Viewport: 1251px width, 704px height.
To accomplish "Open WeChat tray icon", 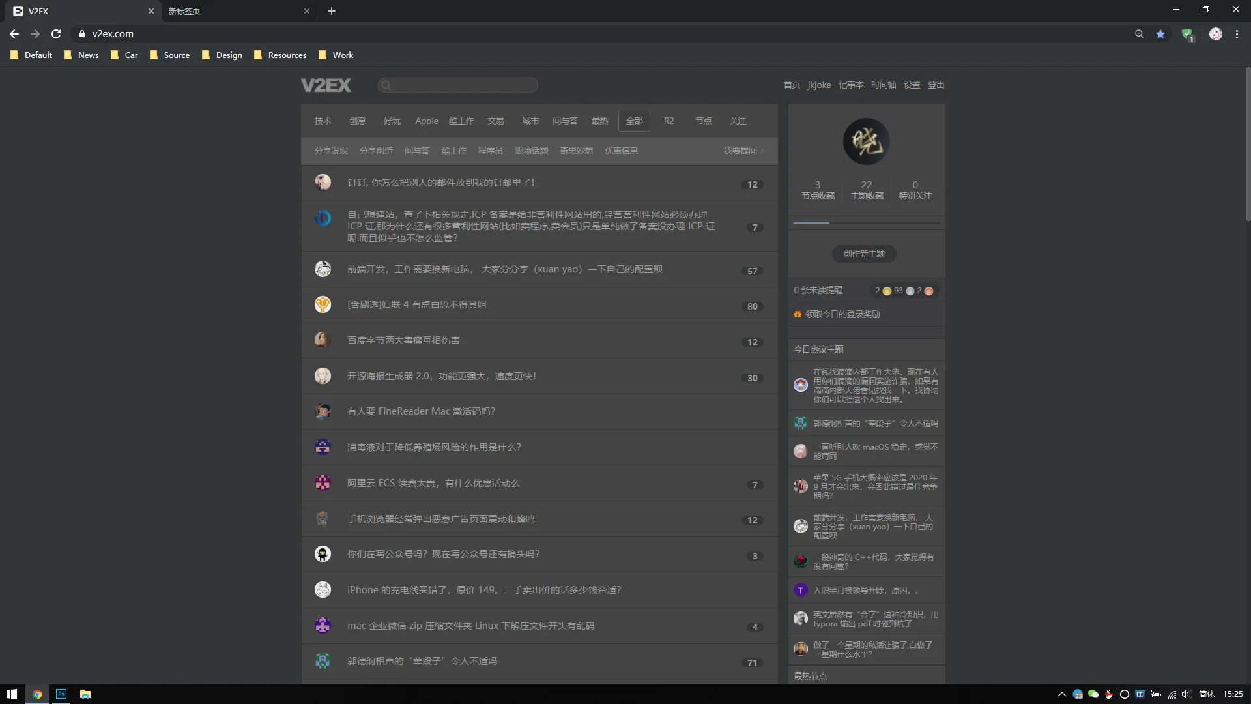I will click(x=1093, y=694).
